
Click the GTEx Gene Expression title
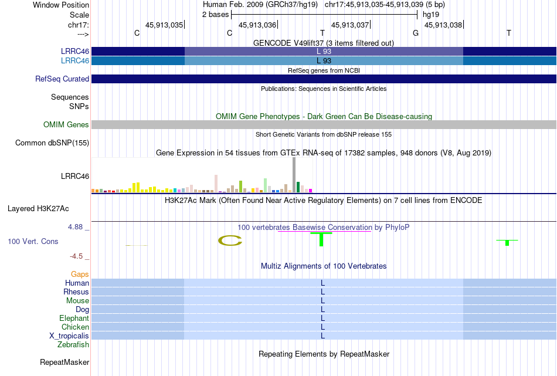pyautogui.click(x=323, y=153)
